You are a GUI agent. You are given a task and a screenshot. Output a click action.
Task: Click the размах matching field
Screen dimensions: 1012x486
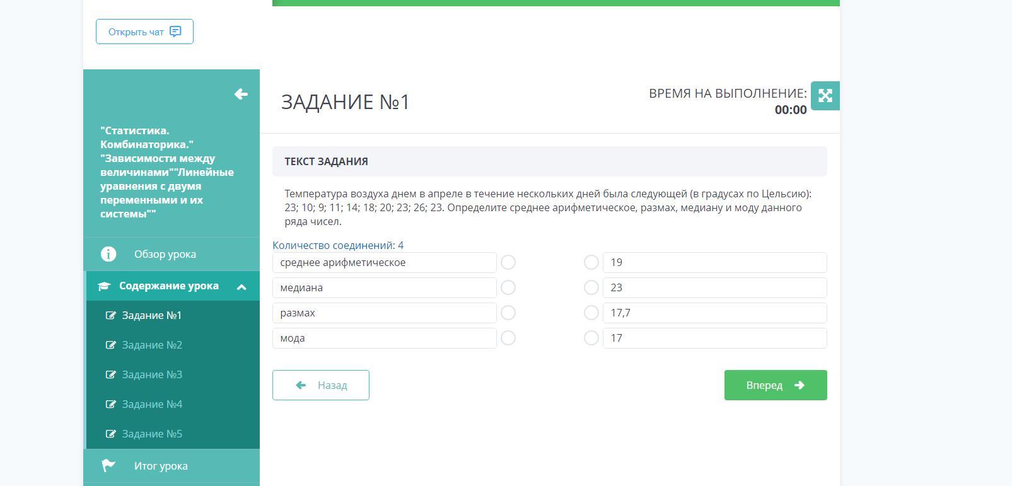coord(385,313)
